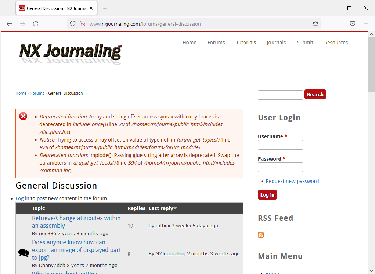Click the NX Journaling site logo

pyautogui.click(x=71, y=54)
